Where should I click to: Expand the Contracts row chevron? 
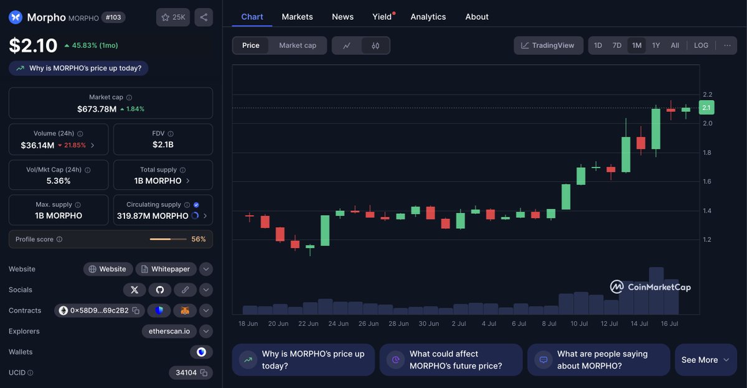[x=206, y=310]
